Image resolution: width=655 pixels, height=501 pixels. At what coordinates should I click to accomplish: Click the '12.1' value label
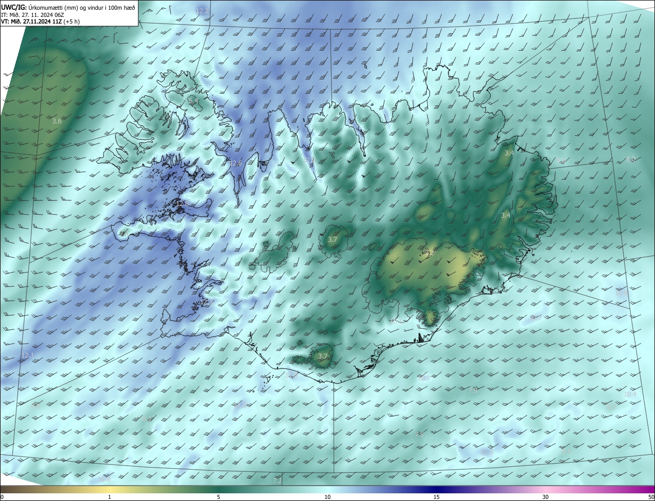tap(28, 356)
